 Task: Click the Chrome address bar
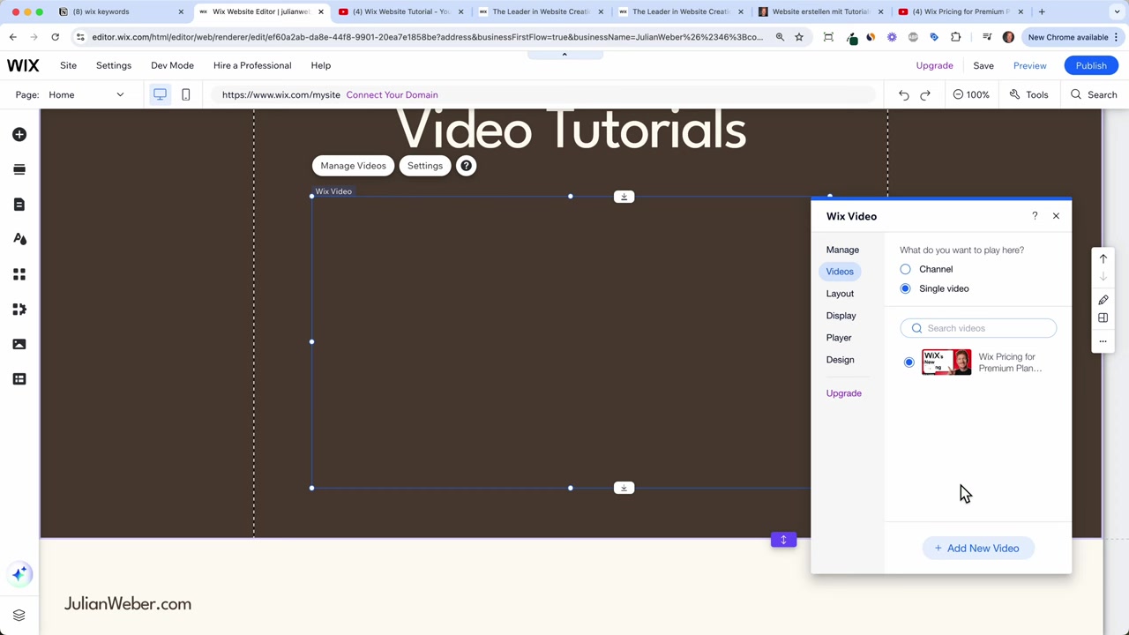coord(427,37)
